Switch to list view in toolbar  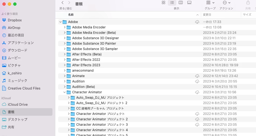(172, 2)
